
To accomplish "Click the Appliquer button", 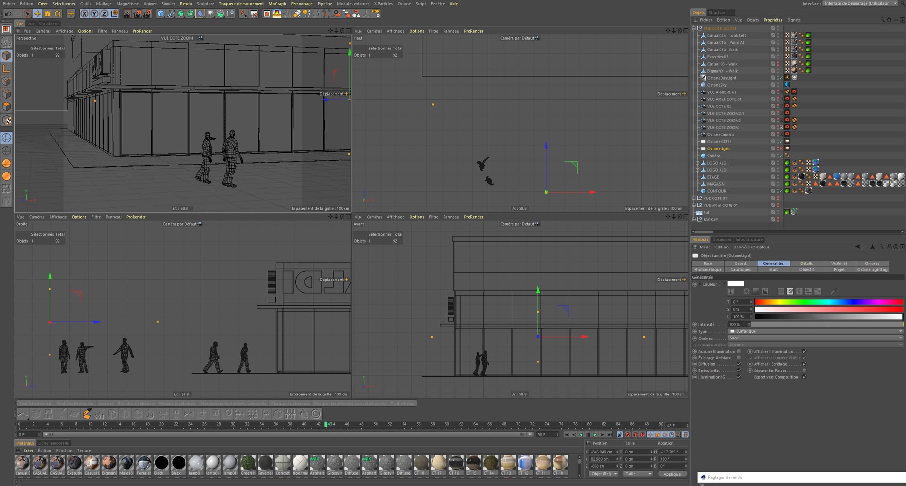I will (672, 474).
